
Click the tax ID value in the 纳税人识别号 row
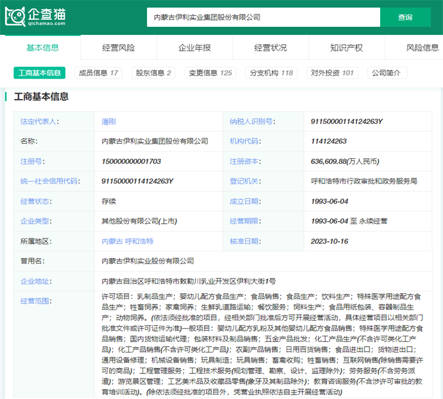point(347,122)
